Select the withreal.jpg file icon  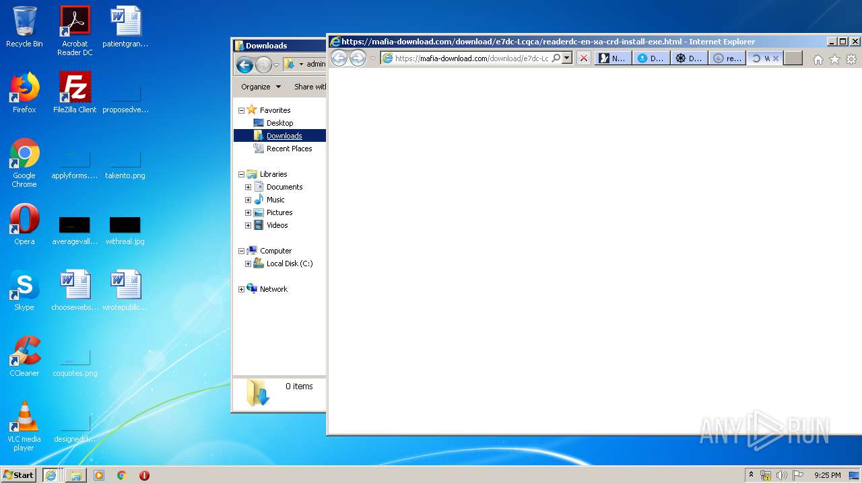[x=125, y=229]
